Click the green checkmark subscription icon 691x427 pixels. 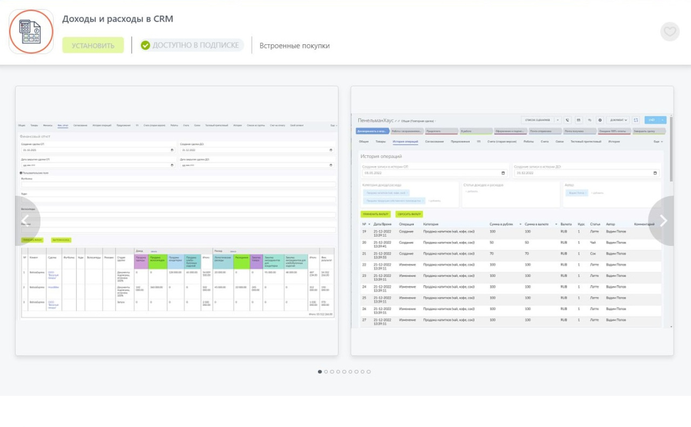(x=145, y=45)
